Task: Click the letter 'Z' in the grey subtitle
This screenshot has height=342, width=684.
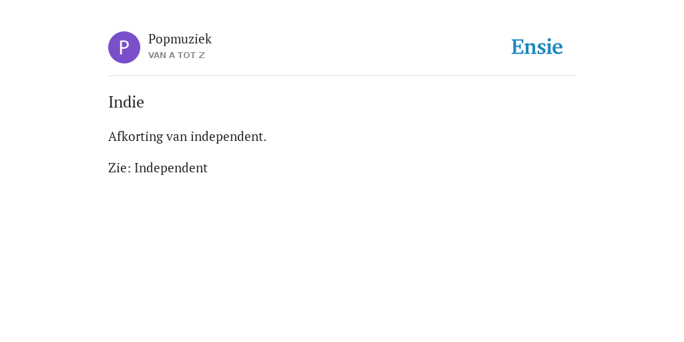Action: [x=202, y=55]
